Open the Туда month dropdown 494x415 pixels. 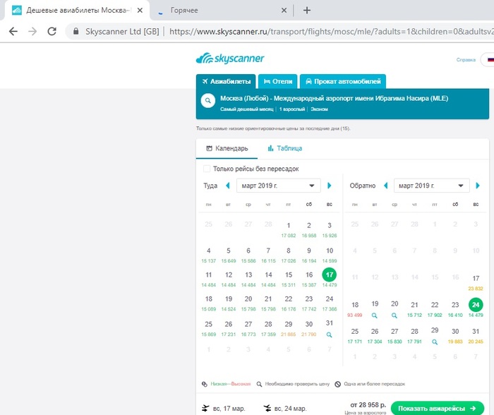(277, 186)
